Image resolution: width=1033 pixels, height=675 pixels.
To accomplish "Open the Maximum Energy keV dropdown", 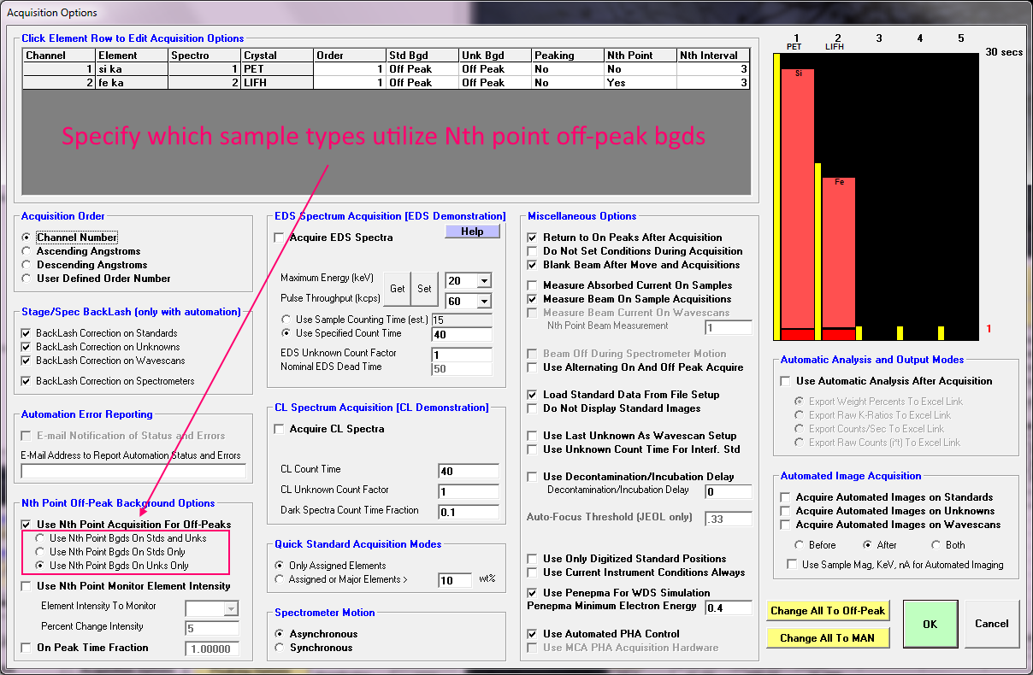I will [x=484, y=281].
